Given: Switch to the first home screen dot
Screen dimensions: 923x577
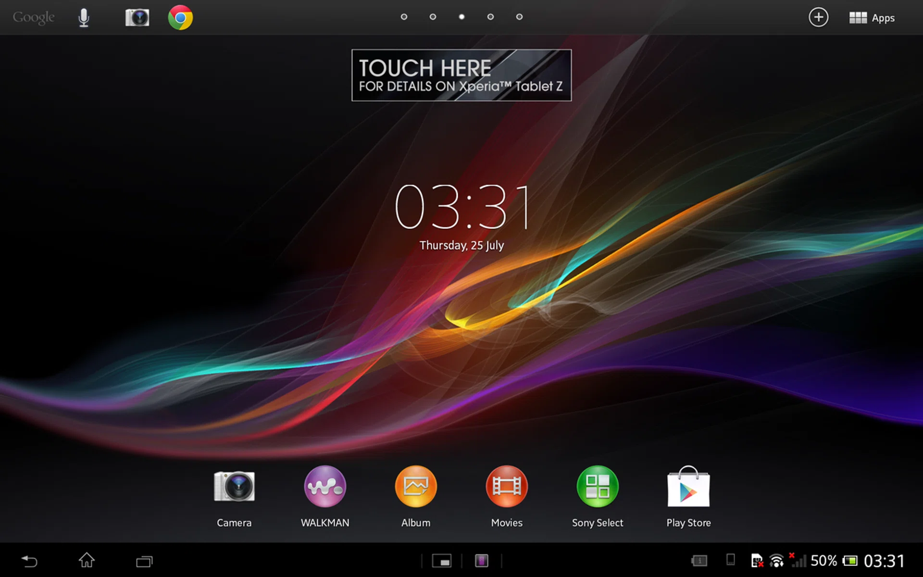Looking at the screenshot, I should coord(404,17).
